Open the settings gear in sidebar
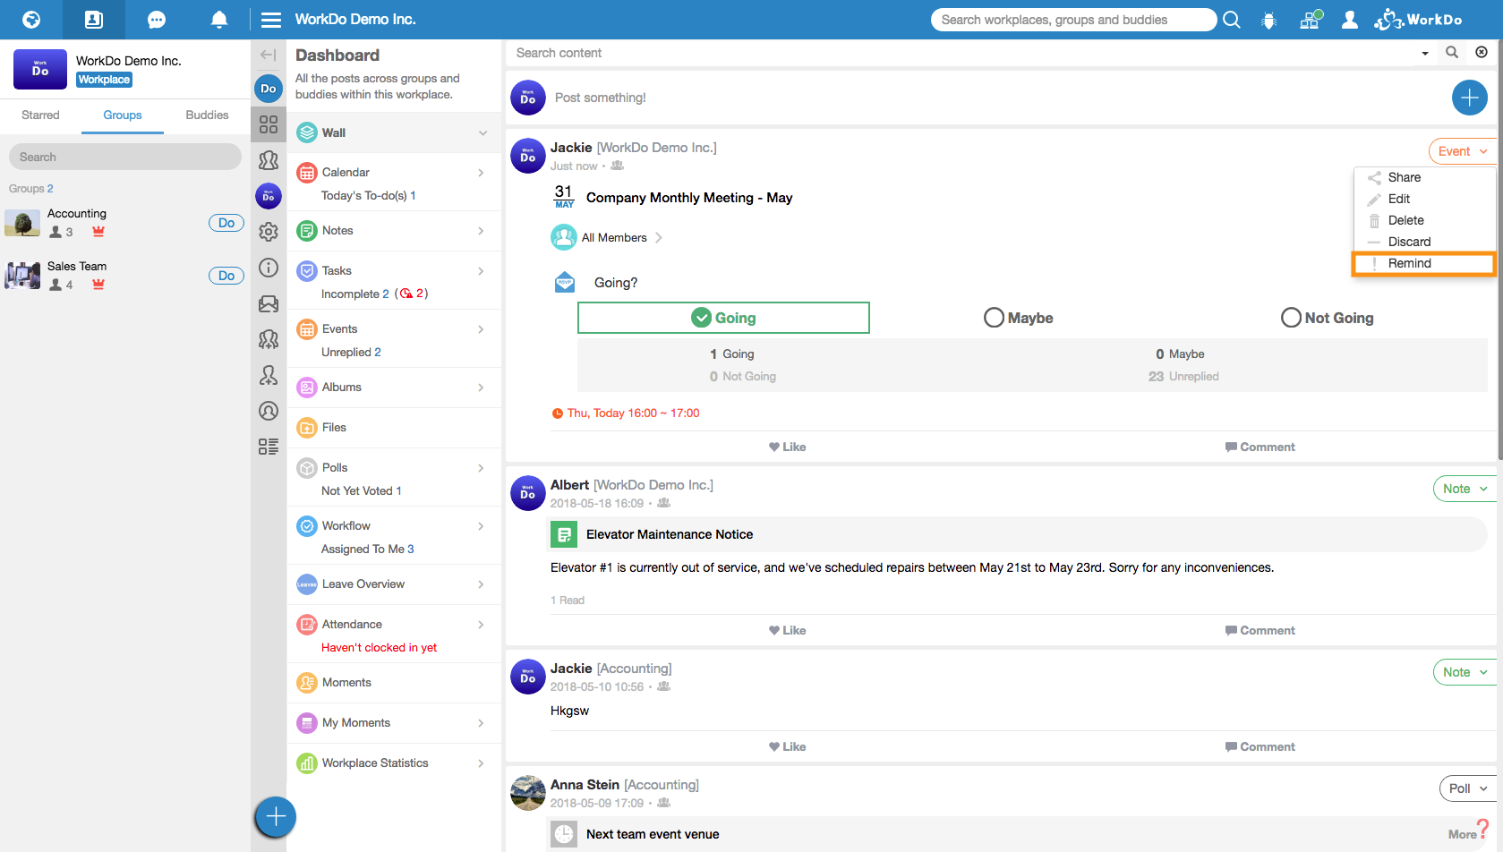This screenshot has width=1503, height=852. pos(269,232)
